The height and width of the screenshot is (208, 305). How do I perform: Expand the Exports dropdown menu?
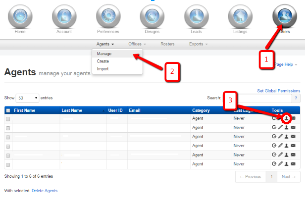coord(199,44)
